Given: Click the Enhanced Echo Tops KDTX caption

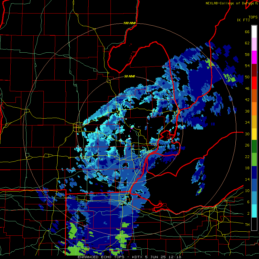Looking at the screenshot, I should click(129, 257).
